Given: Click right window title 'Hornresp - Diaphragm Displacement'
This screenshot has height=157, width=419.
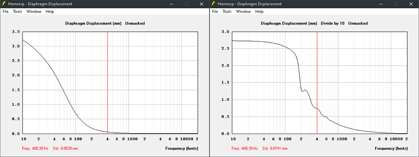Looking at the screenshot, I should click(250, 4).
